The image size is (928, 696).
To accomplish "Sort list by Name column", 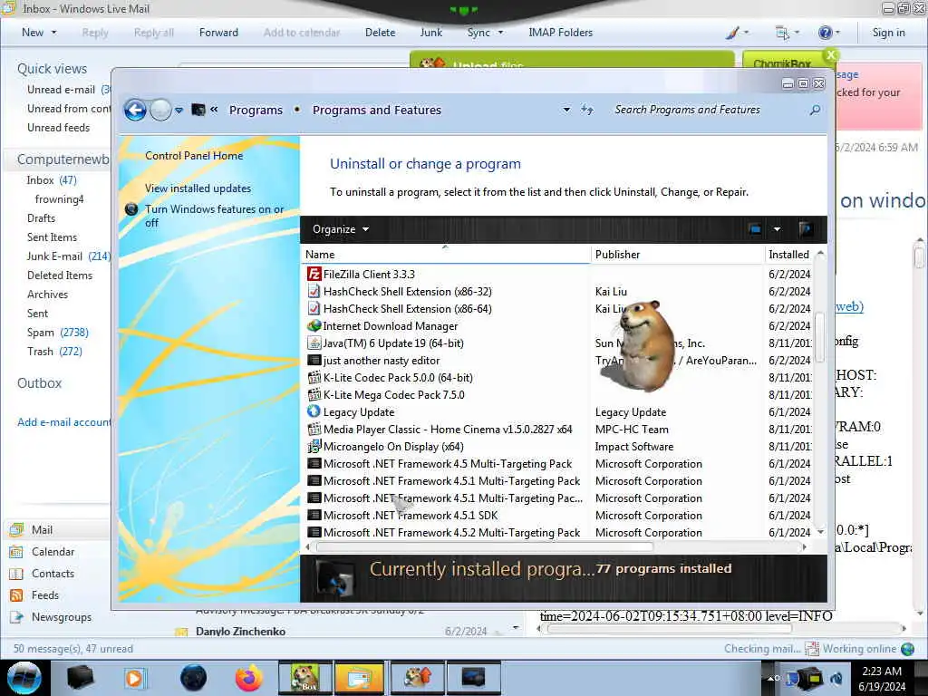I will [446, 255].
